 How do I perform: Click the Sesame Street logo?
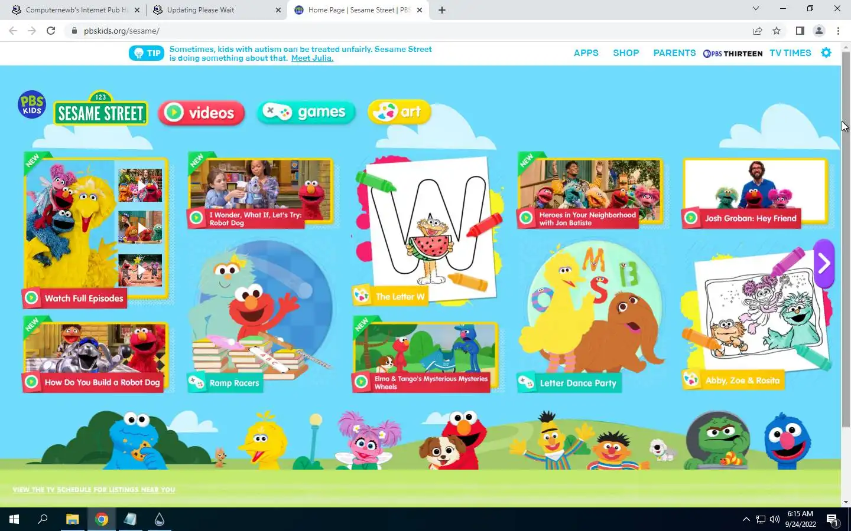101,108
